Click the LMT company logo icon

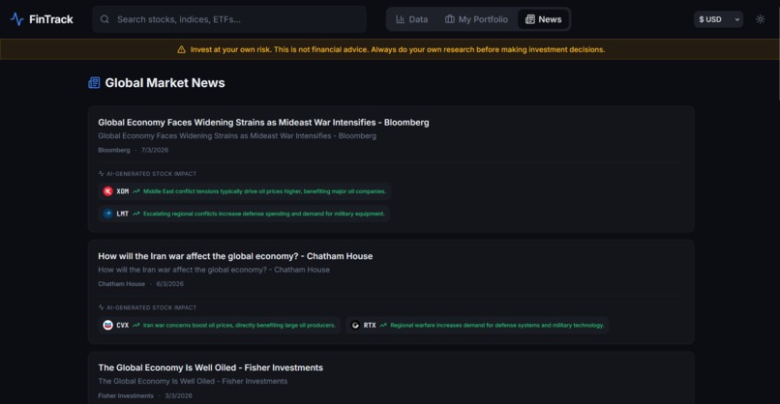pos(108,214)
